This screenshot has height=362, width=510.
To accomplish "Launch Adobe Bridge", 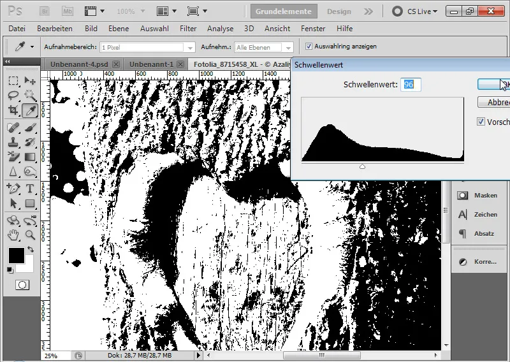I will click(45, 11).
